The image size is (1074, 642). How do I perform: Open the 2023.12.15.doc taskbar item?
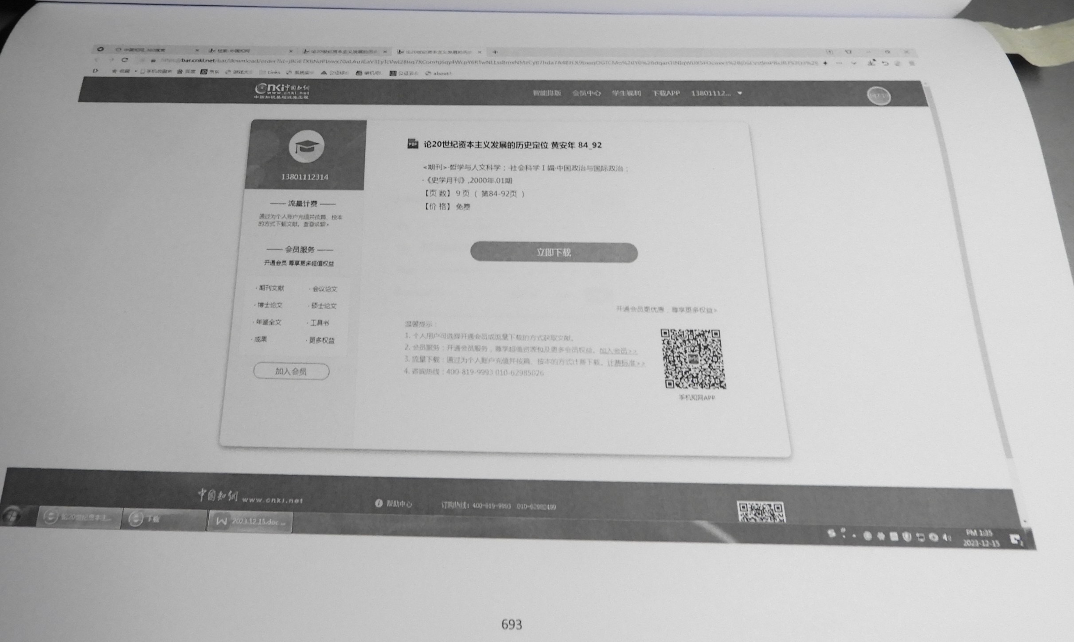tap(250, 521)
